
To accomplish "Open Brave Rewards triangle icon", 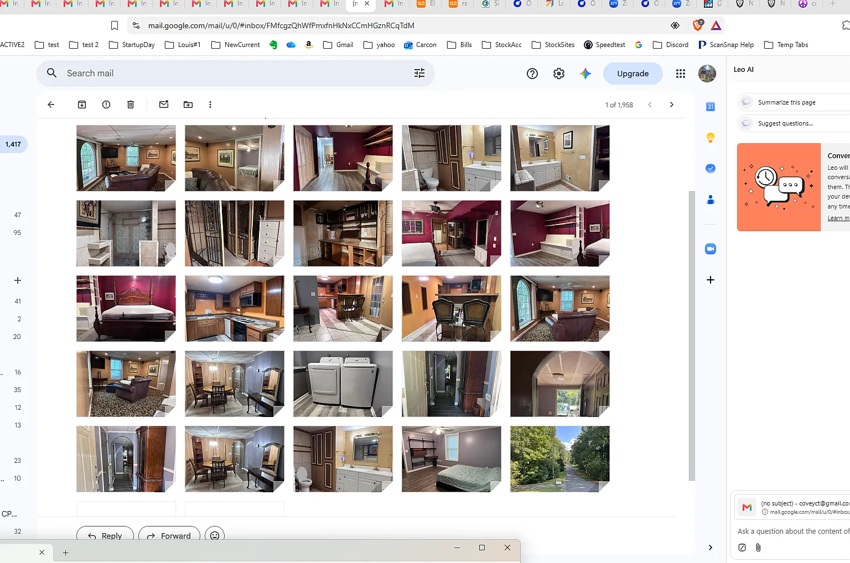I will click(716, 25).
